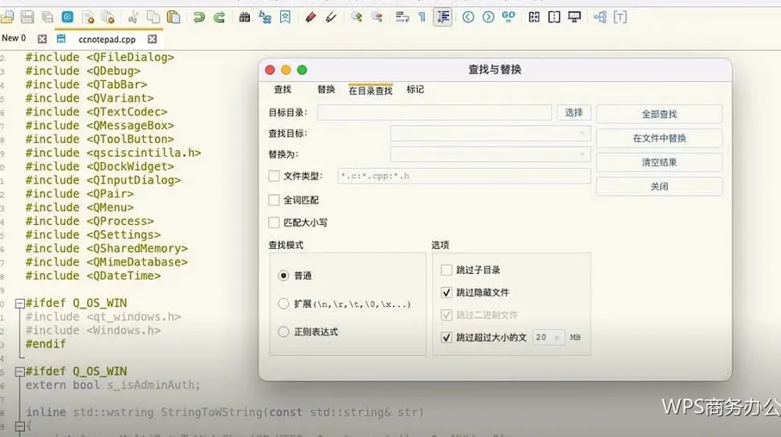Click the bracketed T toolbar icon
The height and width of the screenshot is (437, 781).
[620, 17]
